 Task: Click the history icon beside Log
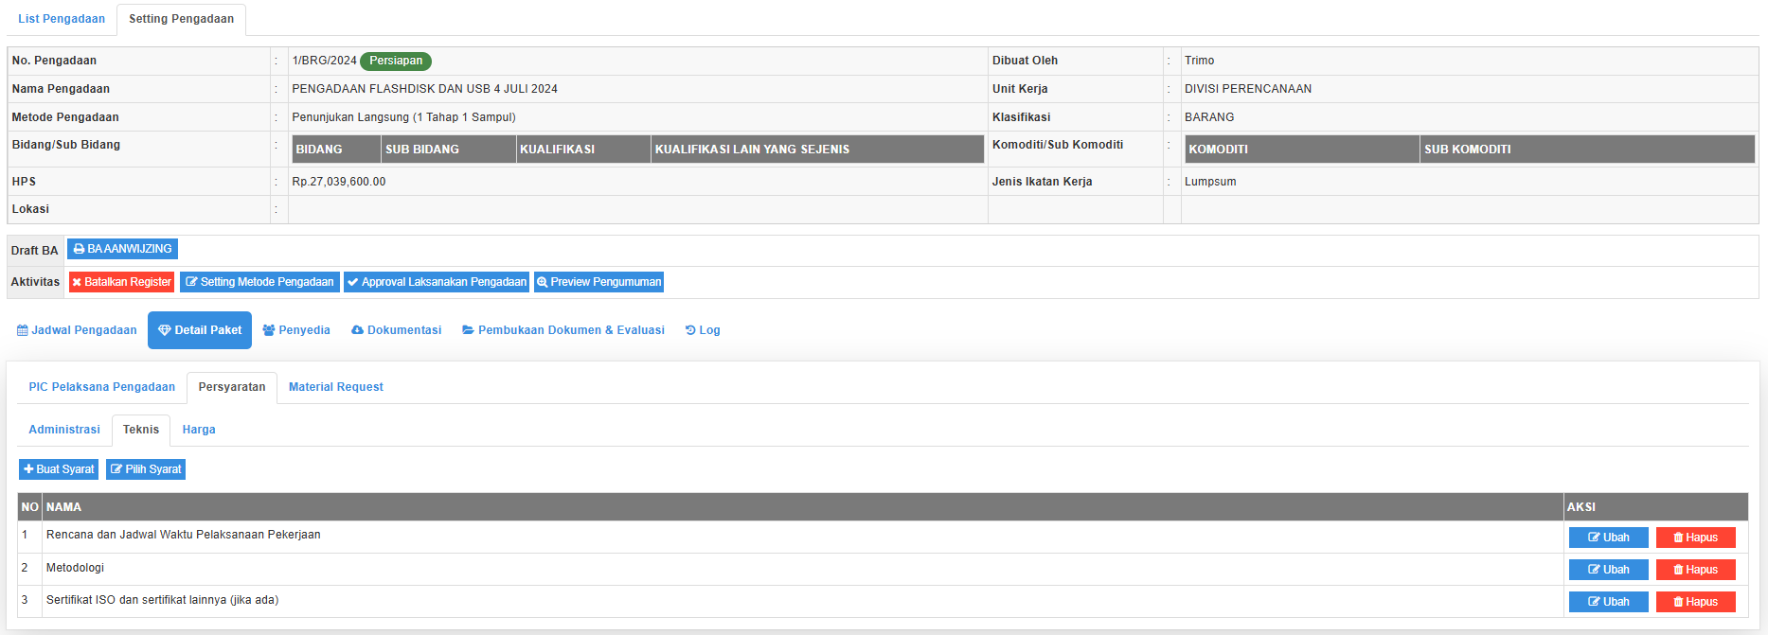[690, 330]
